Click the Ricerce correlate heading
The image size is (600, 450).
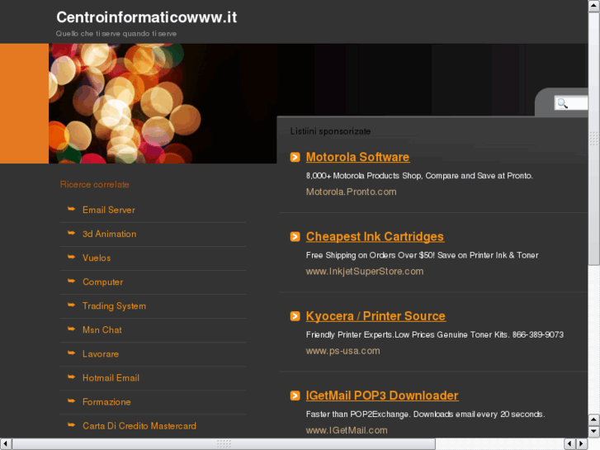point(95,185)
